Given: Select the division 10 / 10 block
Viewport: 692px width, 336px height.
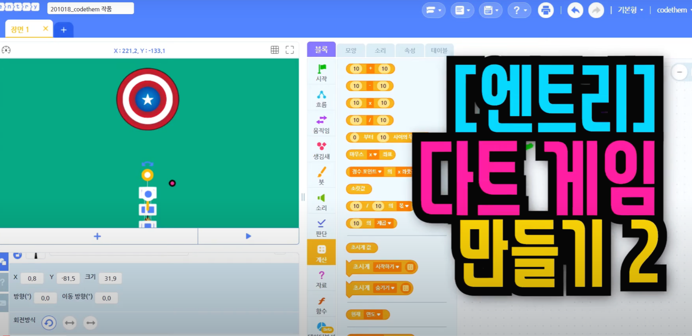Looking at the screenshot, I should point(369,120).
